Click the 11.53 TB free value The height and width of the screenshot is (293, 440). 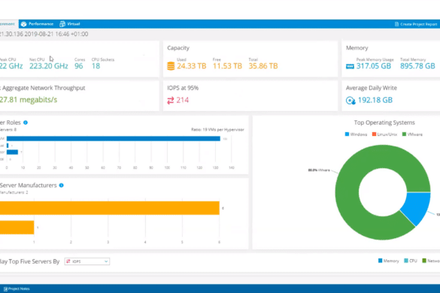227,66
